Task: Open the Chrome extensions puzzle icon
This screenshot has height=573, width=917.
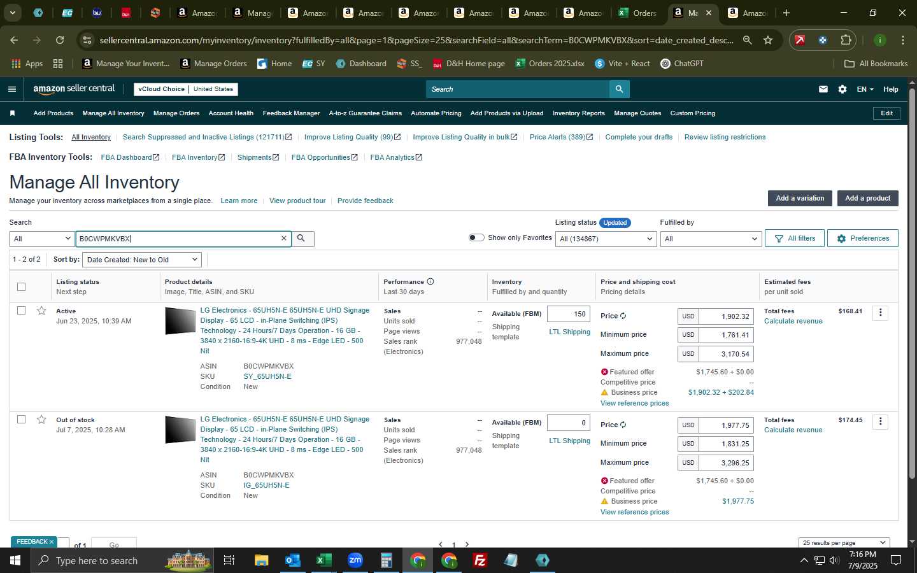Action: [x=846, y=40]
